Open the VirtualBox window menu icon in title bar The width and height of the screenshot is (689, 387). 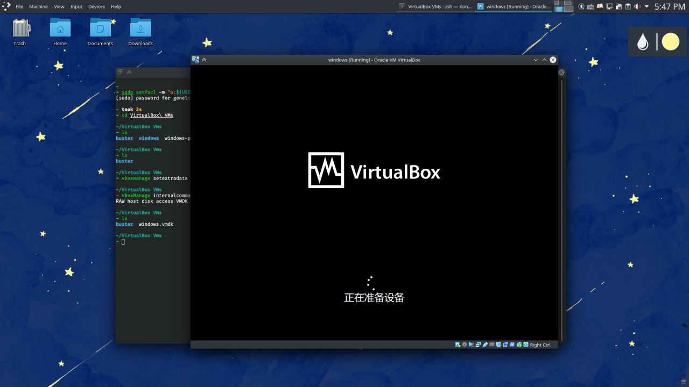pyautogui.click(x=195, y=60)
